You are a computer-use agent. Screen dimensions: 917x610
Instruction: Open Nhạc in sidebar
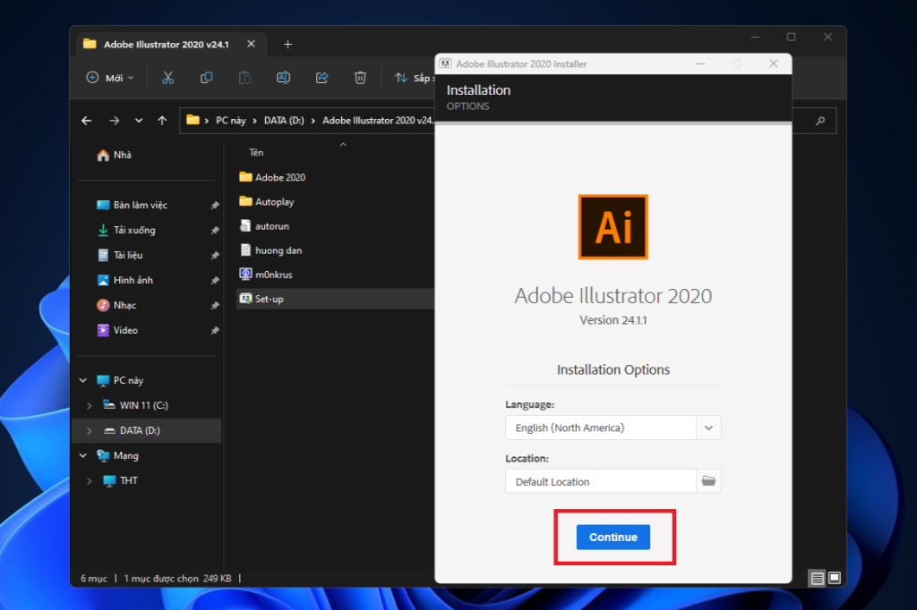pos(124,306)
